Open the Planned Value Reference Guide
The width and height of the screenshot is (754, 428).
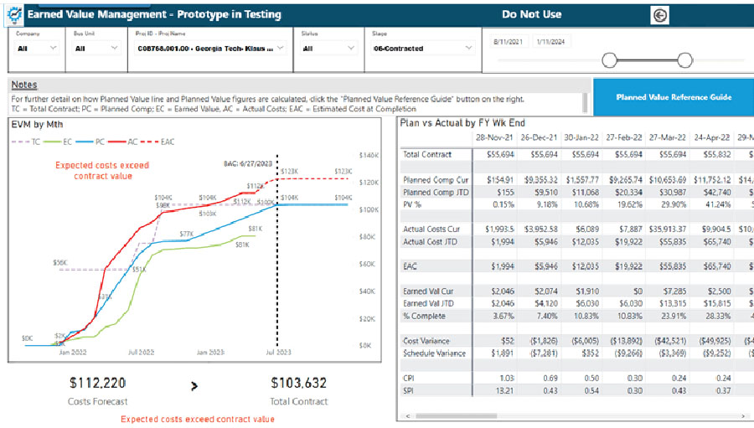674,97
